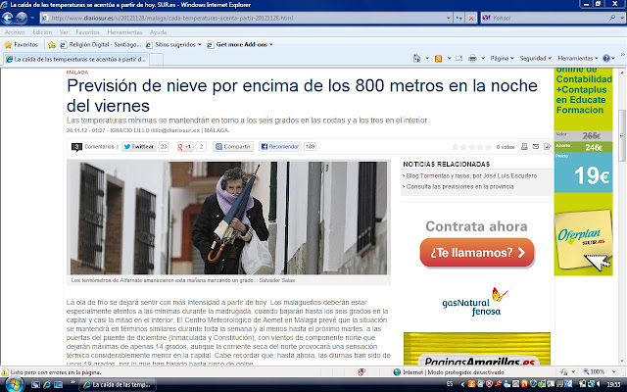The height and width of the screenshot is (392, 627).
Task: Click into the Yahoo search box
Action: click(x=548, y=18)
